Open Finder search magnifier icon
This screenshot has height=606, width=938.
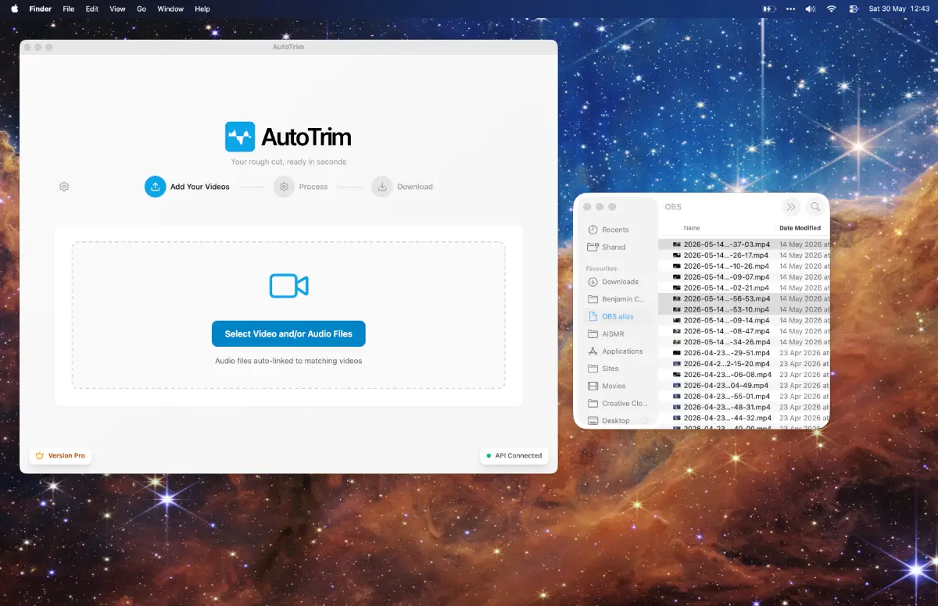[815, 207]
